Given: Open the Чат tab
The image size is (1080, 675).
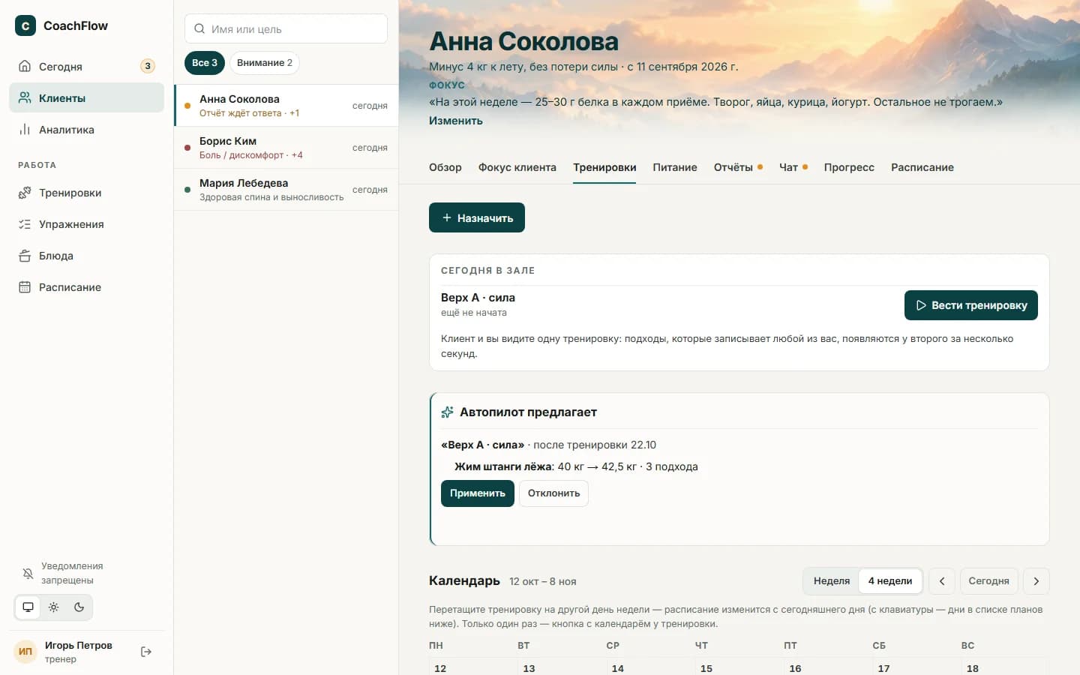Looking at the screenshot, I should [x=793, y=167].
